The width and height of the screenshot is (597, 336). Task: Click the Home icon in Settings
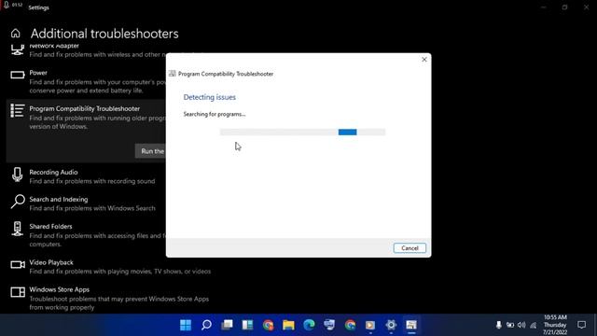[16, 34]
